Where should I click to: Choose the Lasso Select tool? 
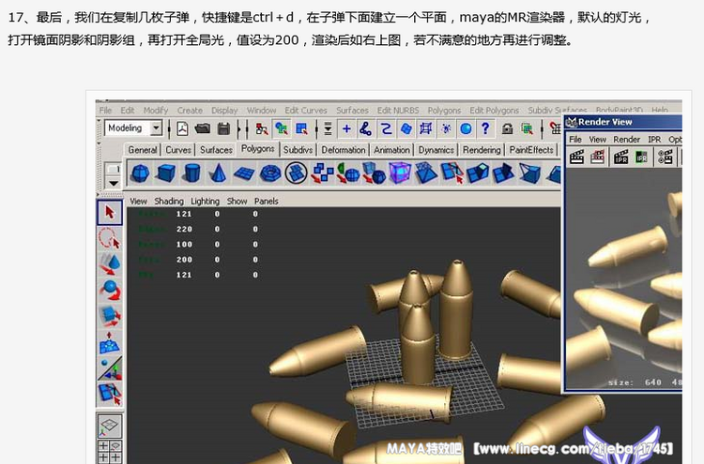[110, 238]
